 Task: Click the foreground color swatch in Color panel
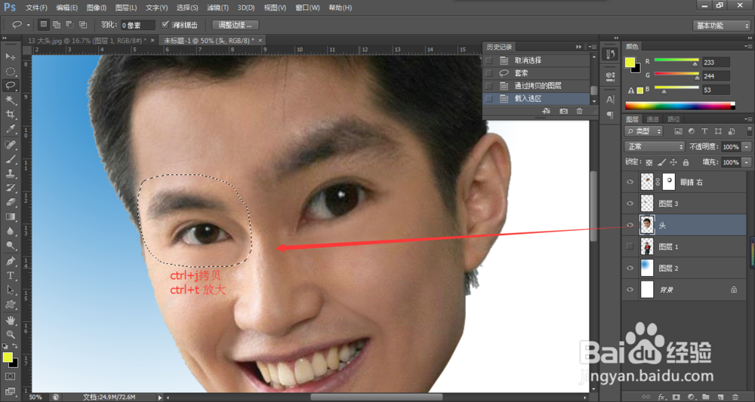click(x=630, y=63)
